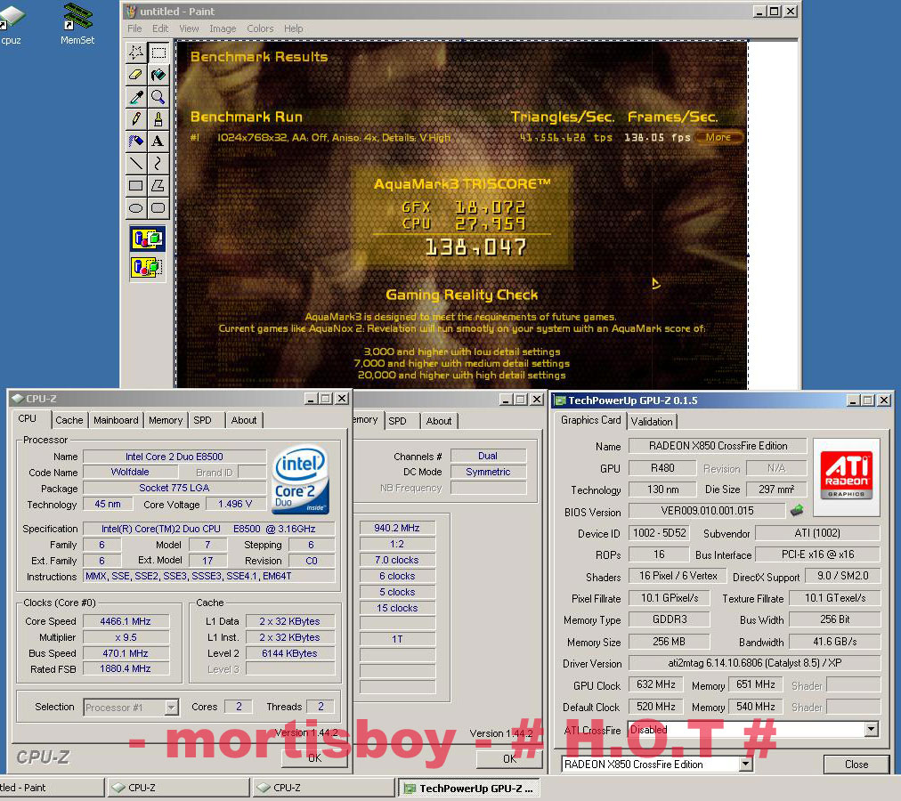
Task: Click the Bus Speed 470.1 MHz value
Action: tap(126, 652)
